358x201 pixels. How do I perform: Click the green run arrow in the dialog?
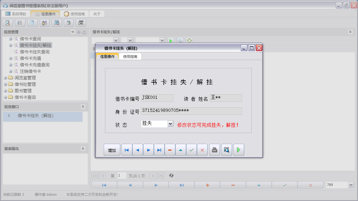click(238, 150)
